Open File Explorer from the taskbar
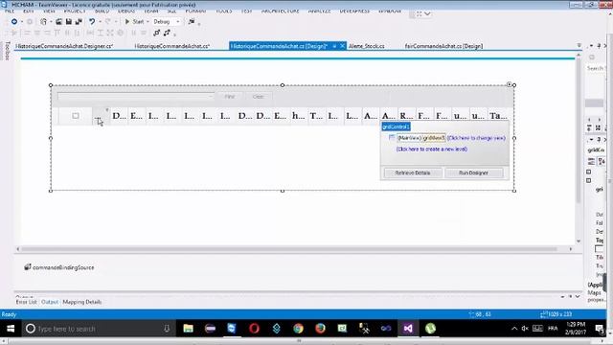 pos(188,329)
